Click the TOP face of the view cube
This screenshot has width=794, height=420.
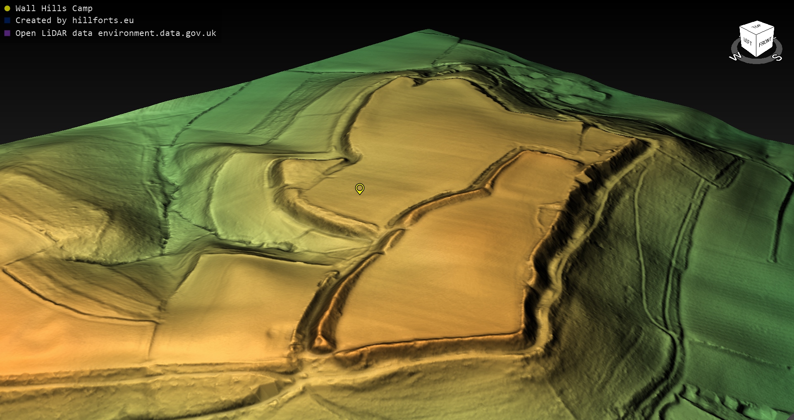click(756, 27)
